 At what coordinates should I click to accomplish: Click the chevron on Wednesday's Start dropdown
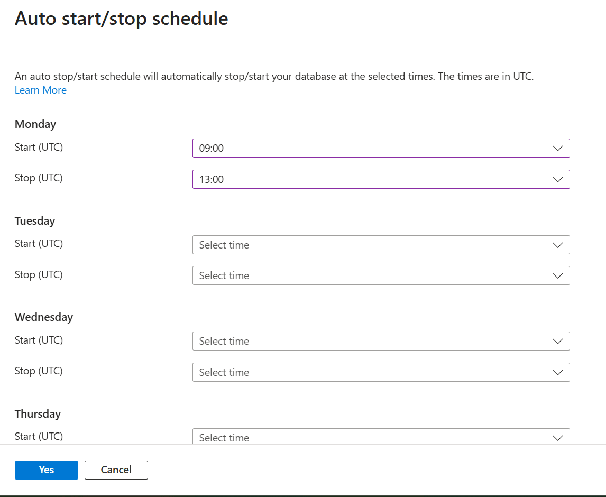pos(557,341)
